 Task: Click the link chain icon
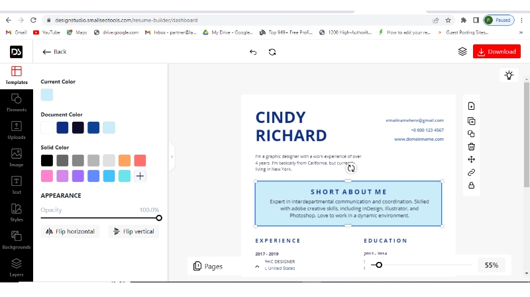(x=471, y=173)
